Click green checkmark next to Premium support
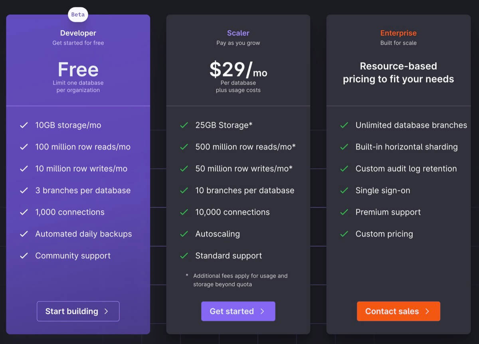Viewport: 479px width, 344px height. click(x=344, y=212)
